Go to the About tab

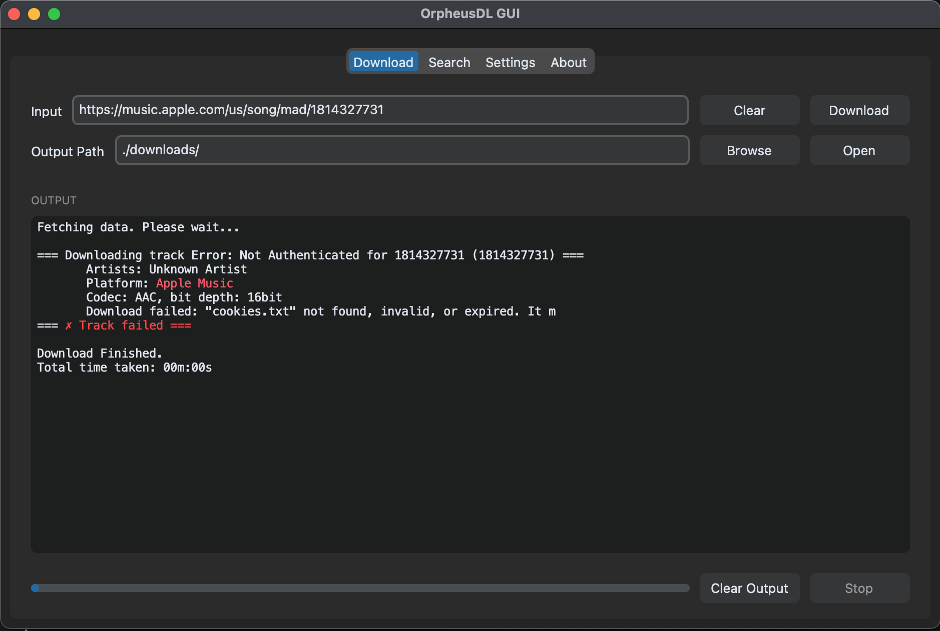click(568, 63)
